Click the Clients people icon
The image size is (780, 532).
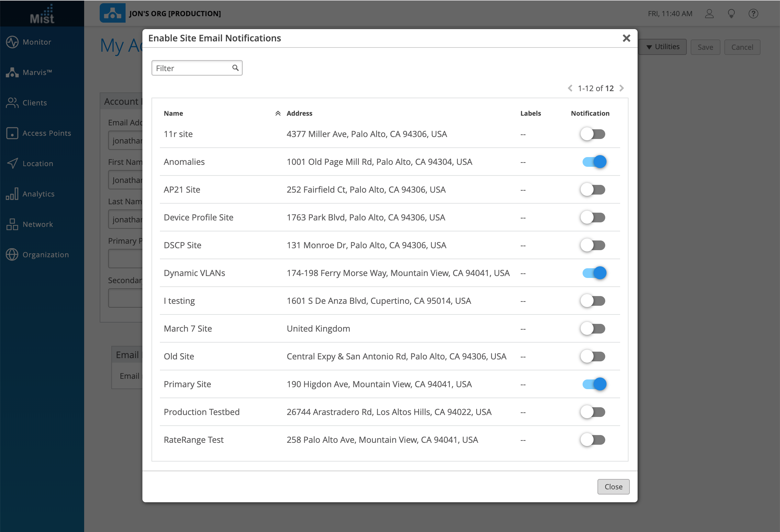pos(12,103)
